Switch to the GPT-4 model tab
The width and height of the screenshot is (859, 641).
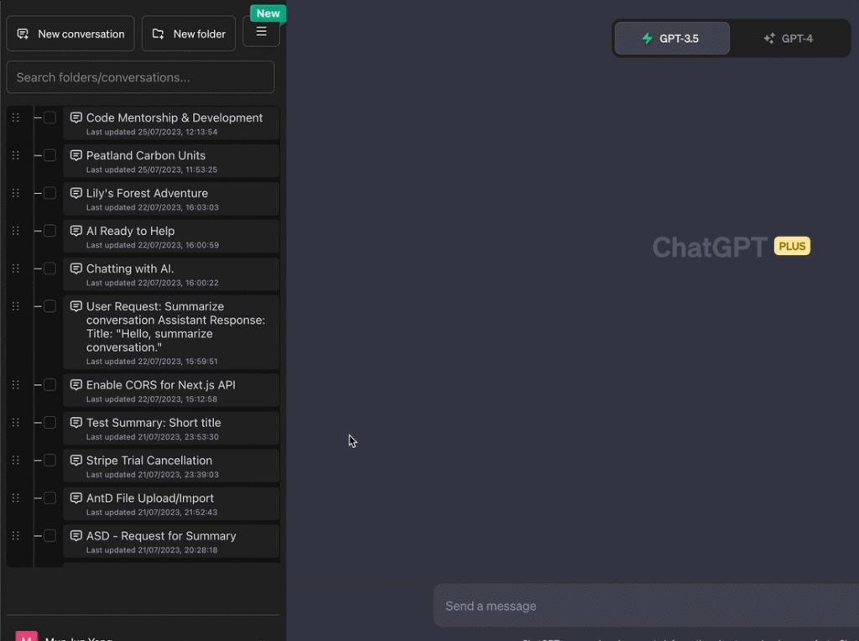point(789,39)
